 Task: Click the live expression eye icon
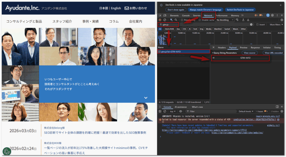click(181, 111)
